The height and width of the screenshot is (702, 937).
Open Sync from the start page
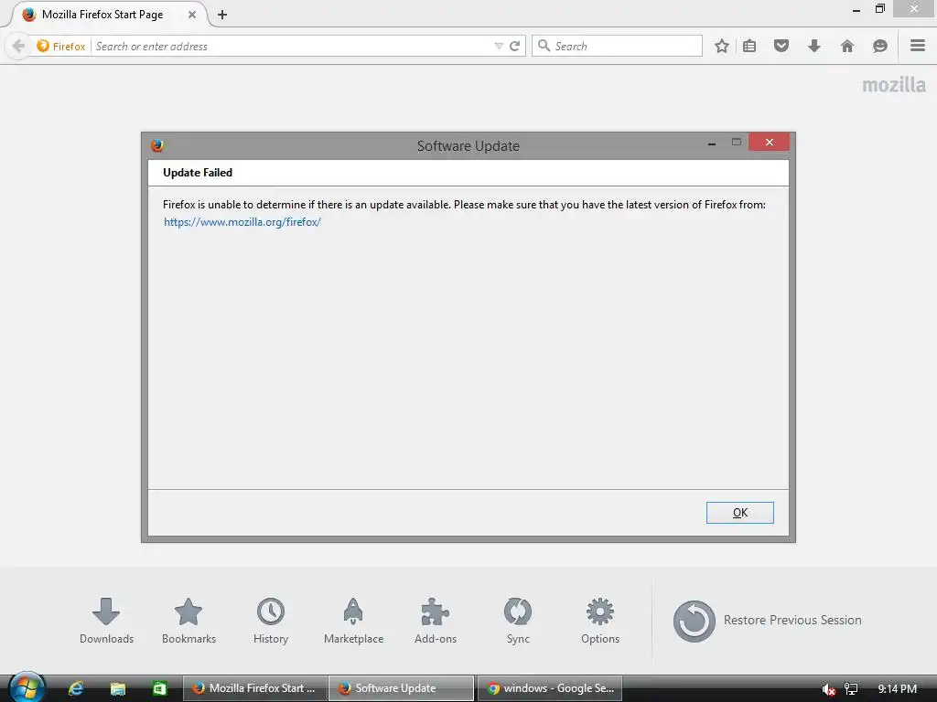point(518,621)
